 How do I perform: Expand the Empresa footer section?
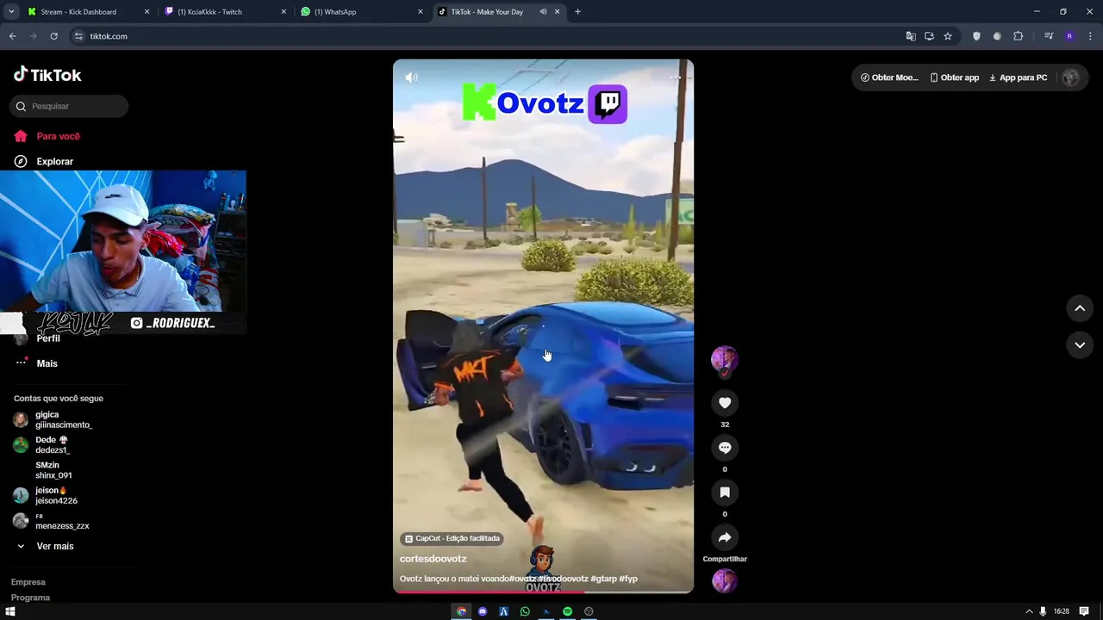[x=28, y=582]
